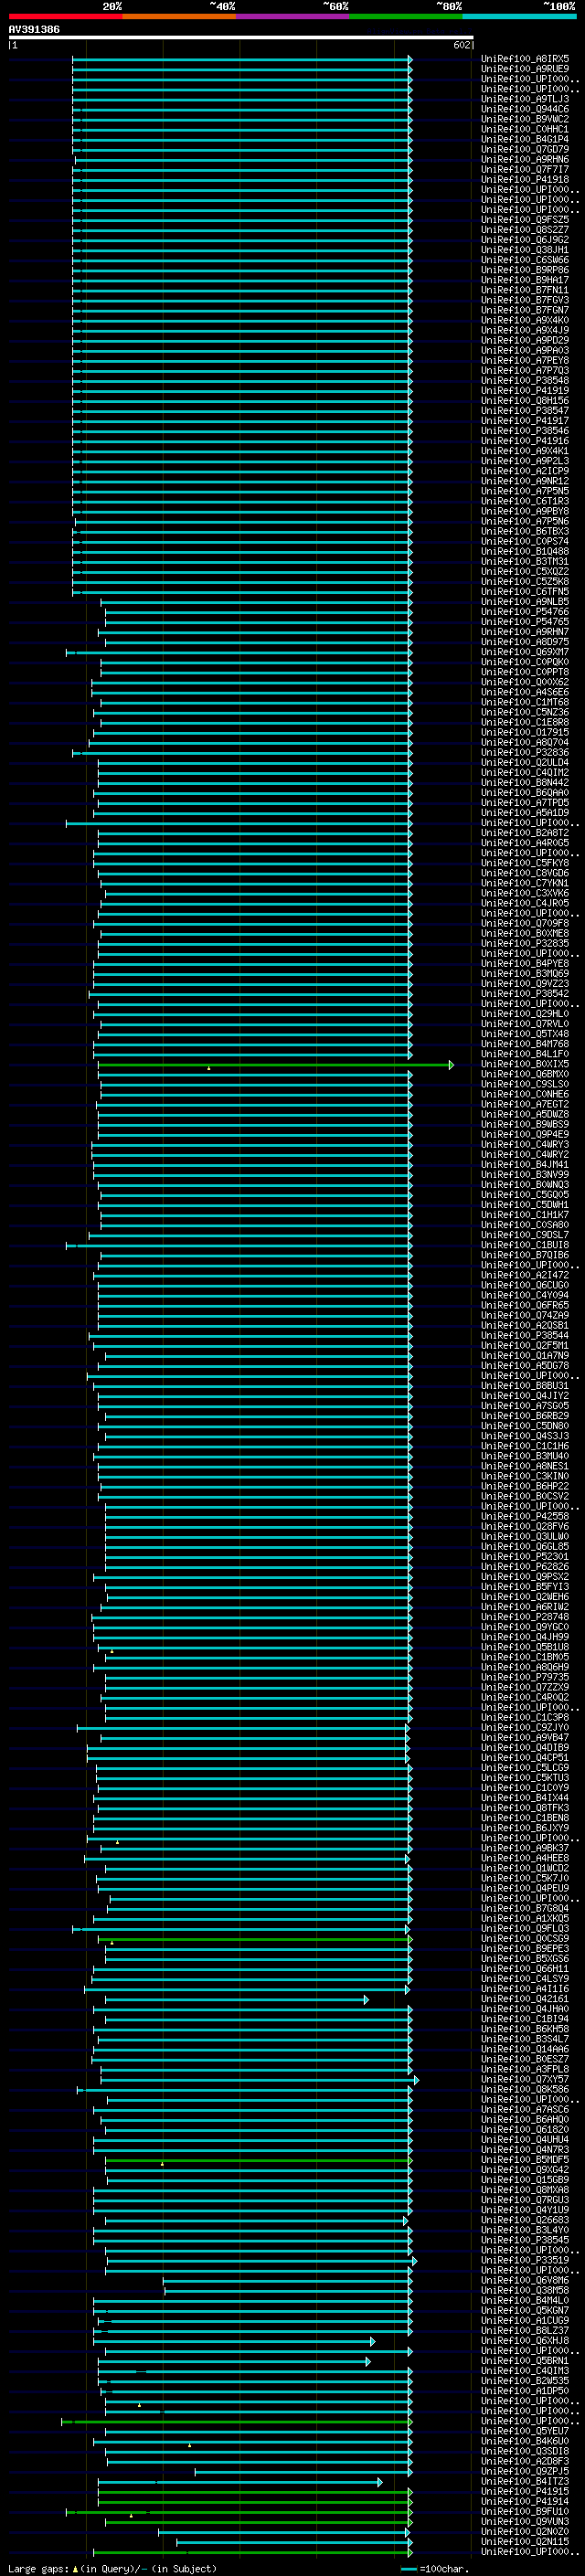Click the orange ~40% color segment
The width and height of the screenshot is (585, 2576).
tap(179, 16)
